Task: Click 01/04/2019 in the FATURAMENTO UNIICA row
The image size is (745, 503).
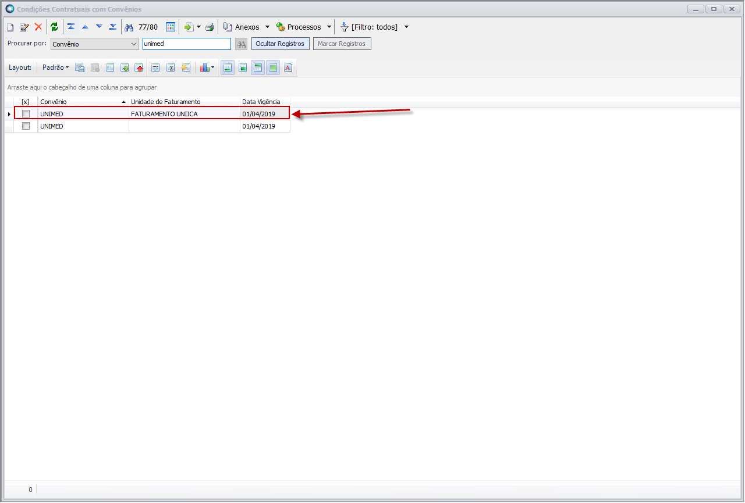Action: pos(265,114)
